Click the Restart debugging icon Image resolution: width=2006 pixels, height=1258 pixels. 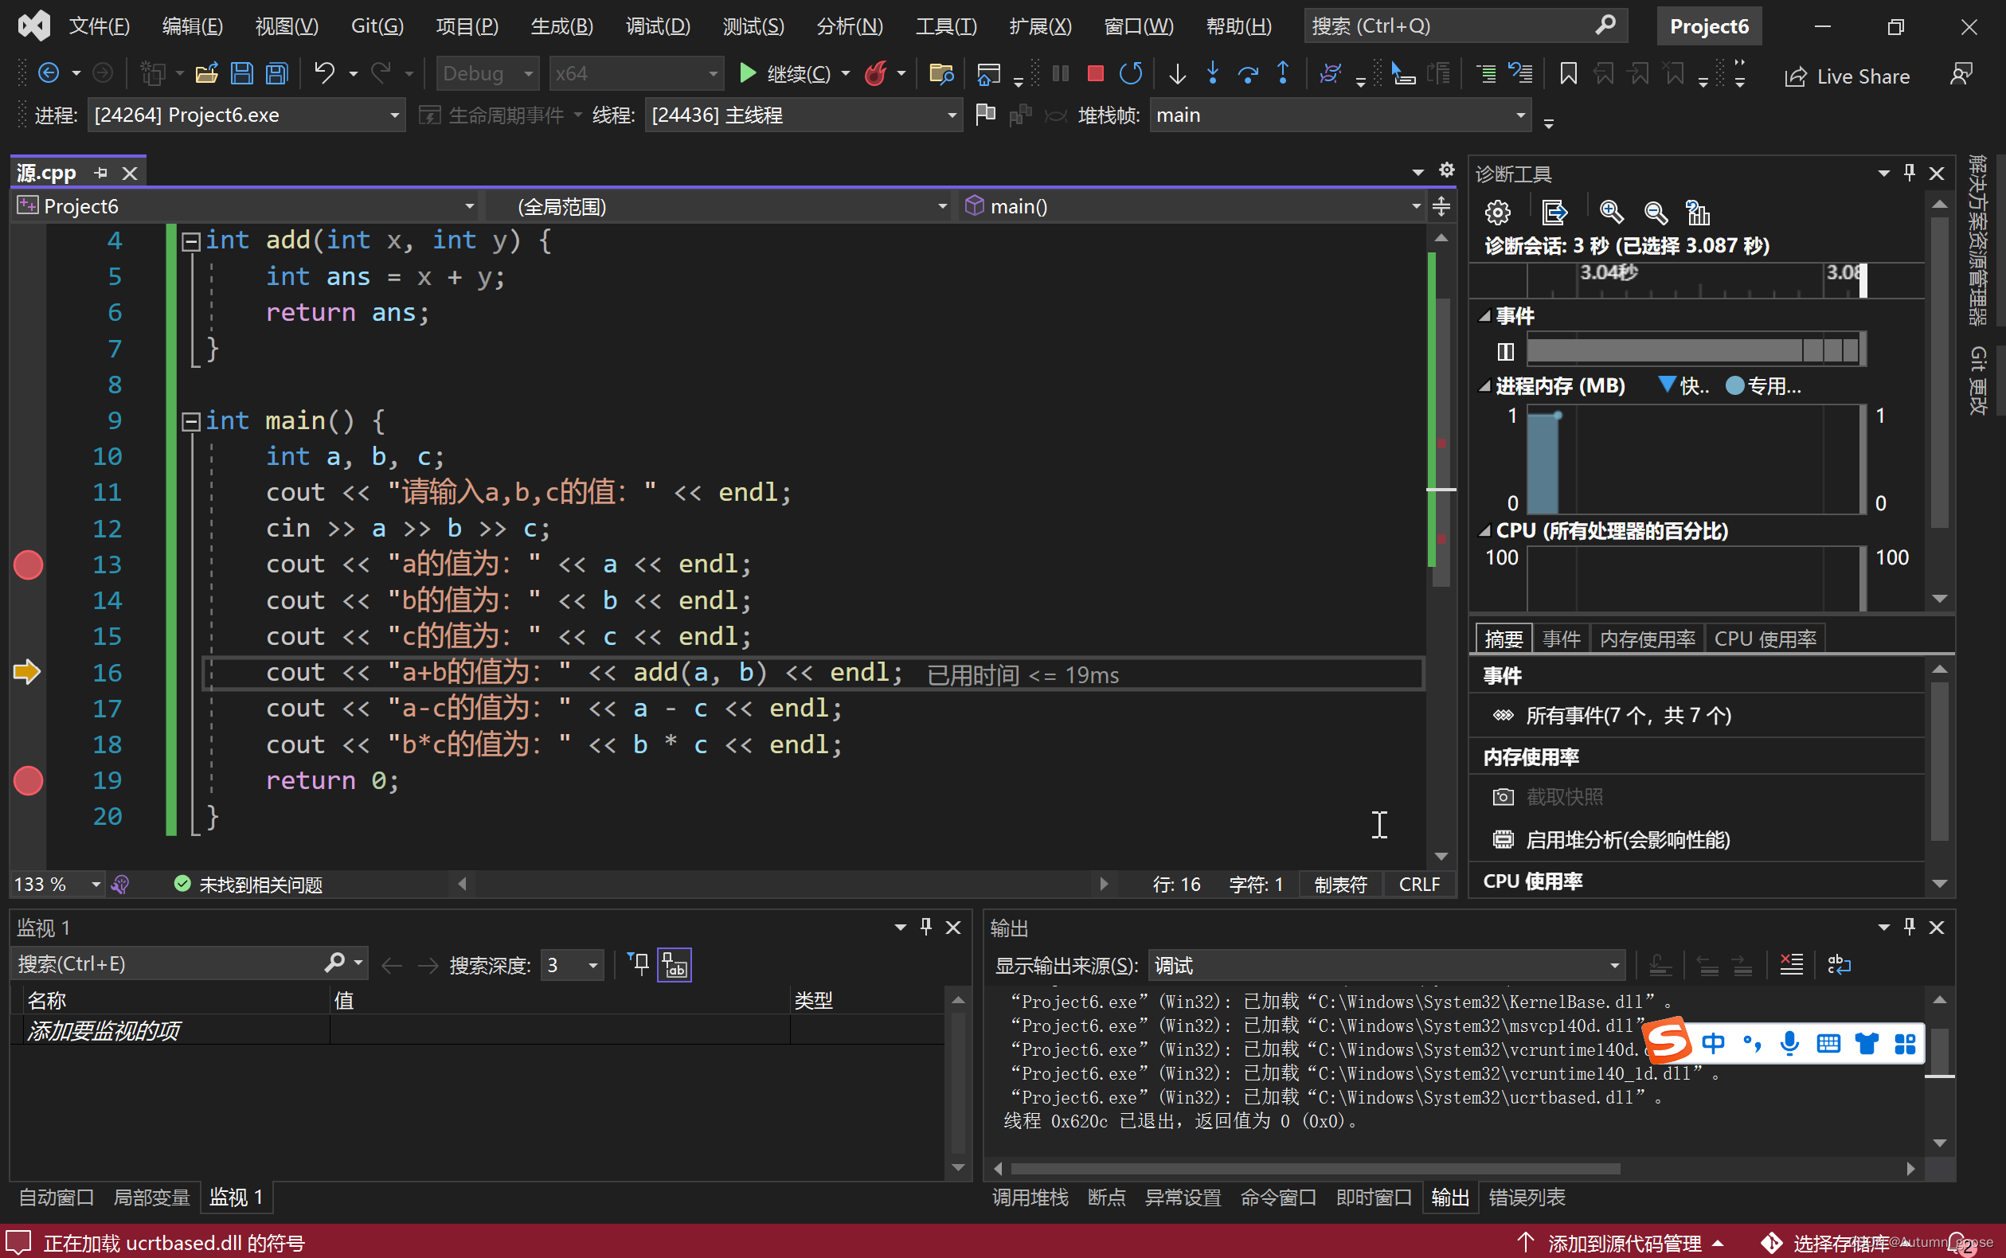1130,74
